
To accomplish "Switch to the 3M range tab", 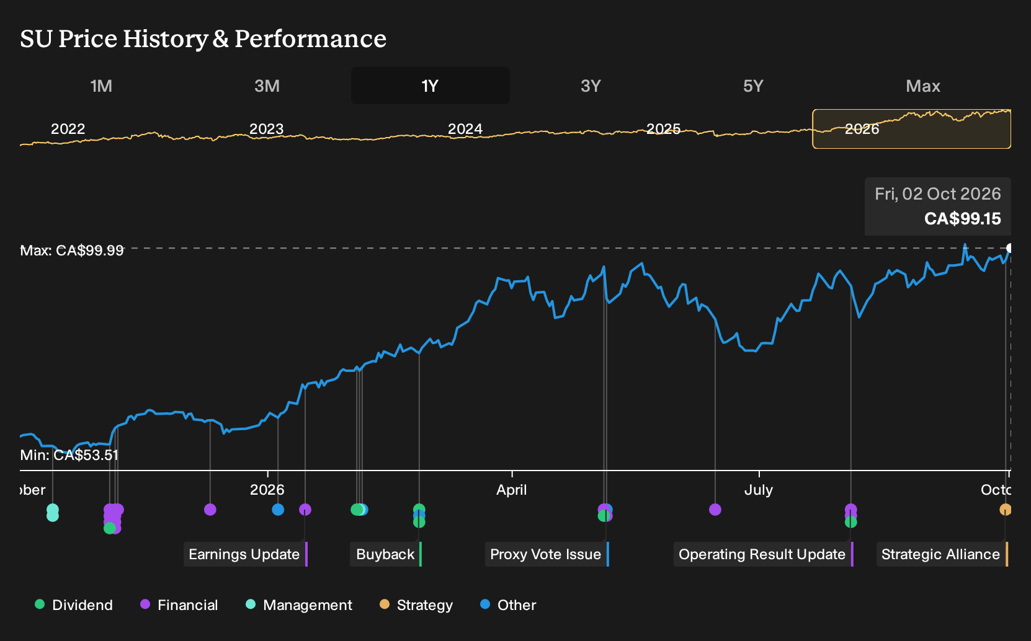I will point(267,86).
